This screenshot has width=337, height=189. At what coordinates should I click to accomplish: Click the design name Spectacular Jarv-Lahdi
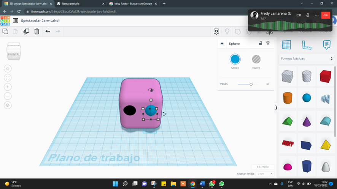click(x=40, y=20)
